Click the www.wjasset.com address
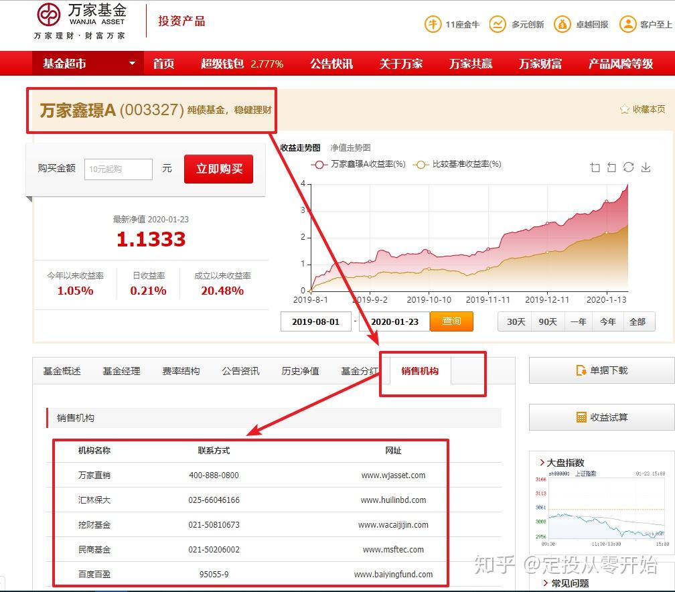 (x=393, y=475)
